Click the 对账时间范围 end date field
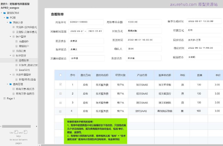This screenshot has width=223, height=146. pyautogui.click(x=95, y=31)
